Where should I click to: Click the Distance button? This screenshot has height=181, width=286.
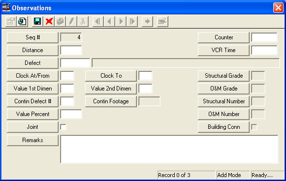tap(32, 50)
